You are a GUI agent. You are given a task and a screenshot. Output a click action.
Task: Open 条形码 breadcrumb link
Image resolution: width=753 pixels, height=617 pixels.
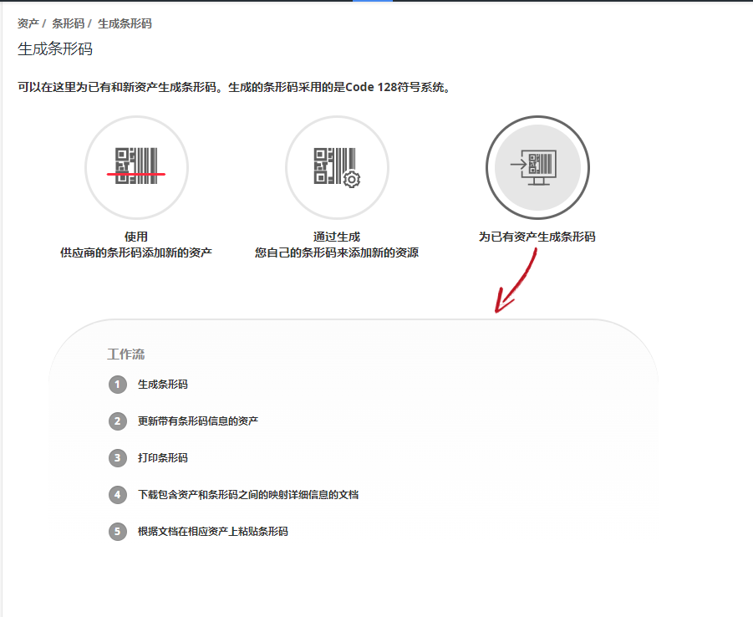coord(68,23)
